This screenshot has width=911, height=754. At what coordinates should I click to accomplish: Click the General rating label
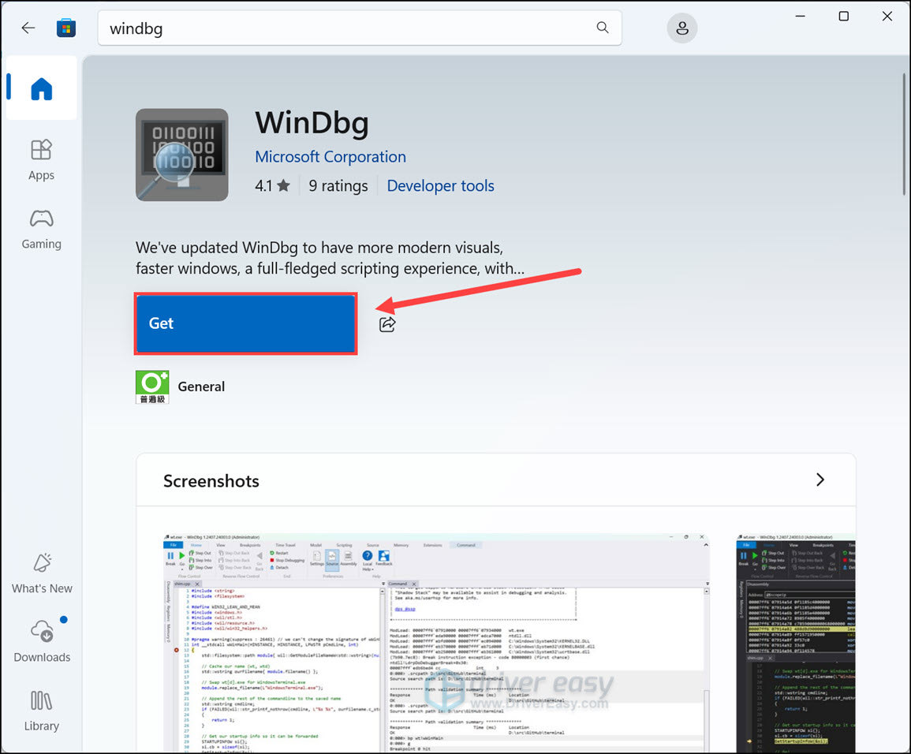(201, 387)
